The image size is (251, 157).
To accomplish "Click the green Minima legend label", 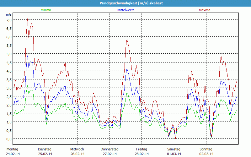I will point(46,10).
